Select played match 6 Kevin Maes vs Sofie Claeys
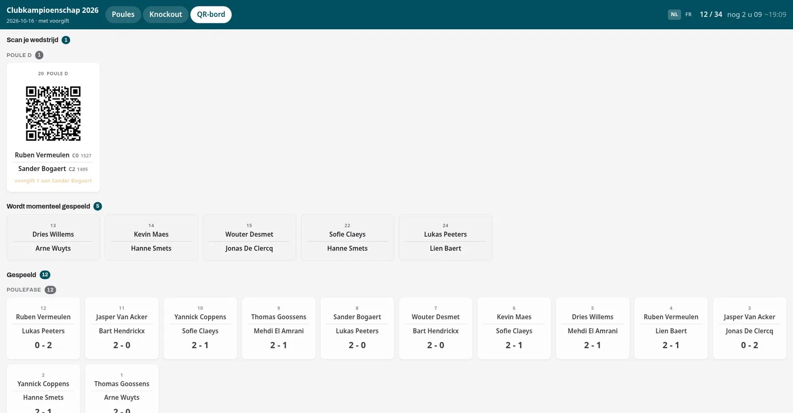The image size is (793, 413). coord(514,328)
